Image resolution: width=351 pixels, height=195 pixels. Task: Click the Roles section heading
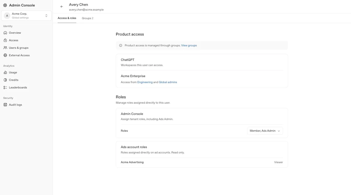pos(121,97)
